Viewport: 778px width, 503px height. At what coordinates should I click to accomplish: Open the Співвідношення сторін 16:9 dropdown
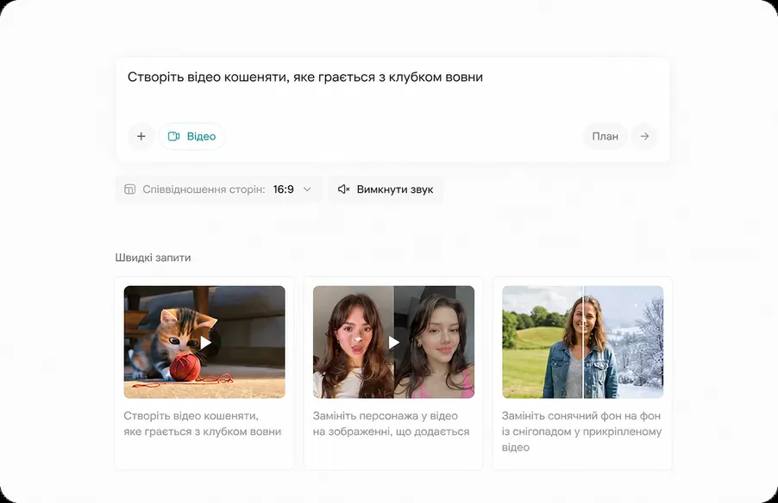(218, 189)
